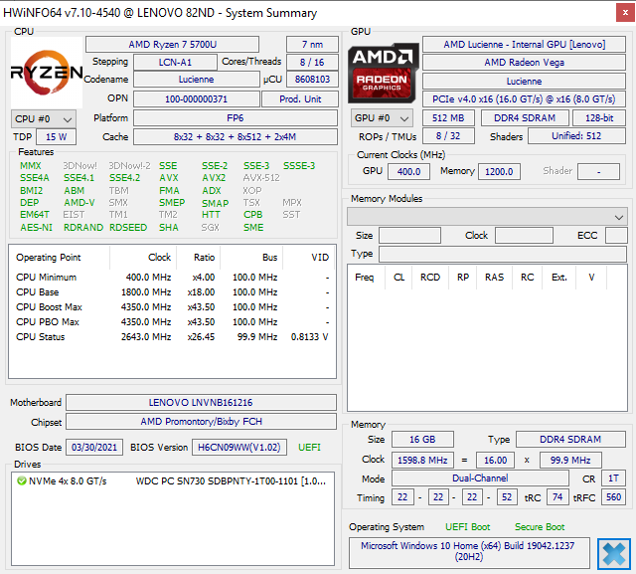Click the PCIe v4.0 x16 bus field
636x574 pixels.
(524, 99)
